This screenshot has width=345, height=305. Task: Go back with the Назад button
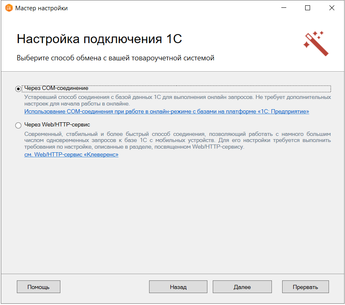coord(178,287)
